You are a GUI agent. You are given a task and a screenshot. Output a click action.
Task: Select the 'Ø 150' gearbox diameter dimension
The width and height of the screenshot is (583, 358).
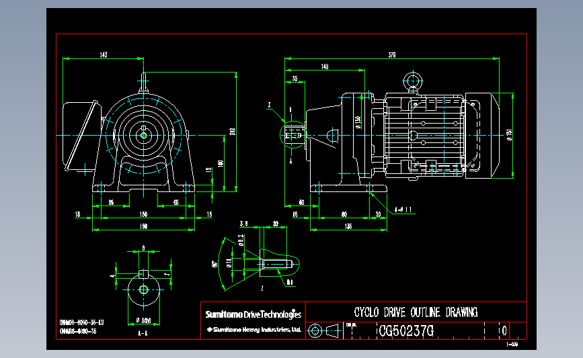coord(358,122)
